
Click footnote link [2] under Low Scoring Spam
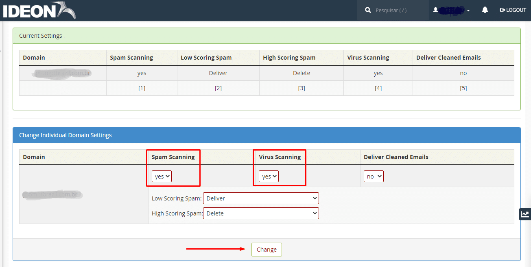pyautogui.click(x=218, y=88)
